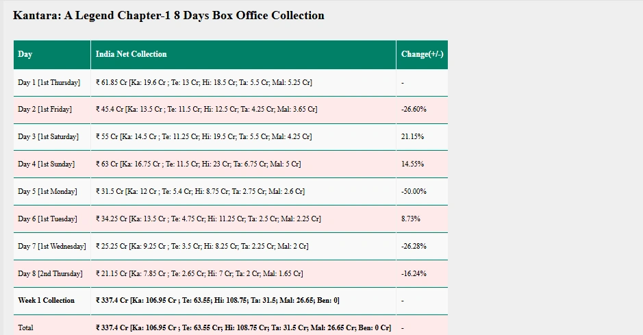Click the -50.00% change value

coord(414,192)
